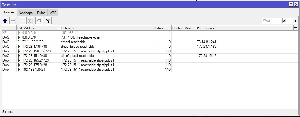300x117 pixels.
Task: Remove selected route with minus icon
Action: [x=13, y=21]
